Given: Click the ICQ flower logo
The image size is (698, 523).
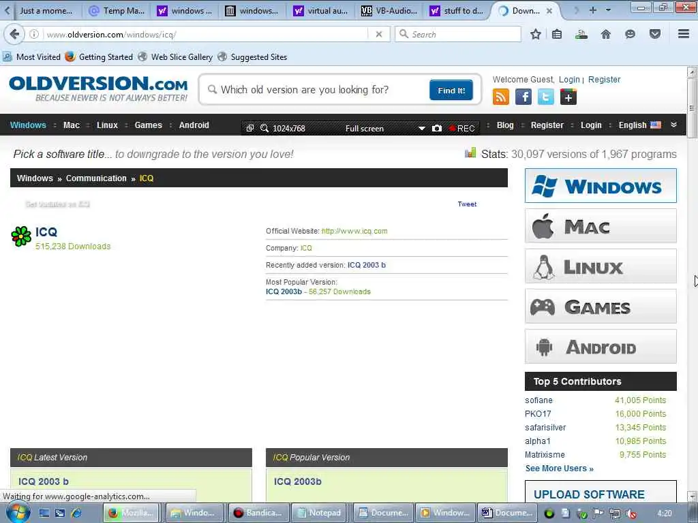Looking at the screenshot, I should click(x=21, y=236).
